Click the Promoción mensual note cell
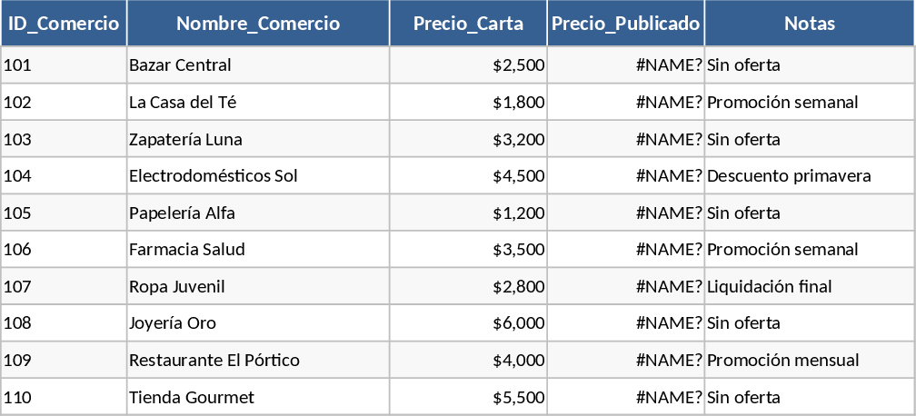Screen dimensions: 916x416 tap(809, 361)
